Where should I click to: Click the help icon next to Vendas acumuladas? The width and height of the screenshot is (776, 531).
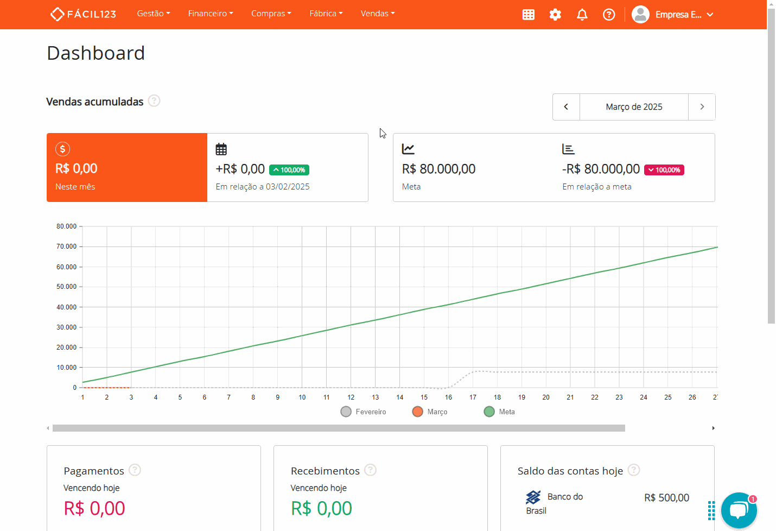[x=154, y=101]
